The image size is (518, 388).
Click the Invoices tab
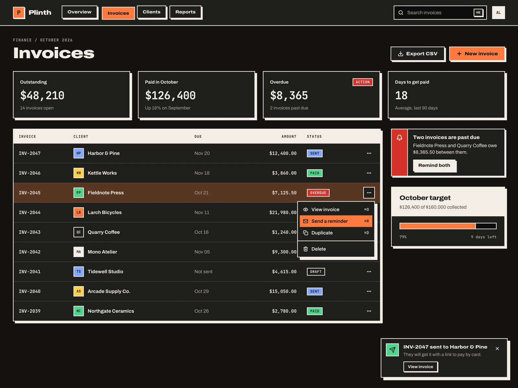coord(118,13)
